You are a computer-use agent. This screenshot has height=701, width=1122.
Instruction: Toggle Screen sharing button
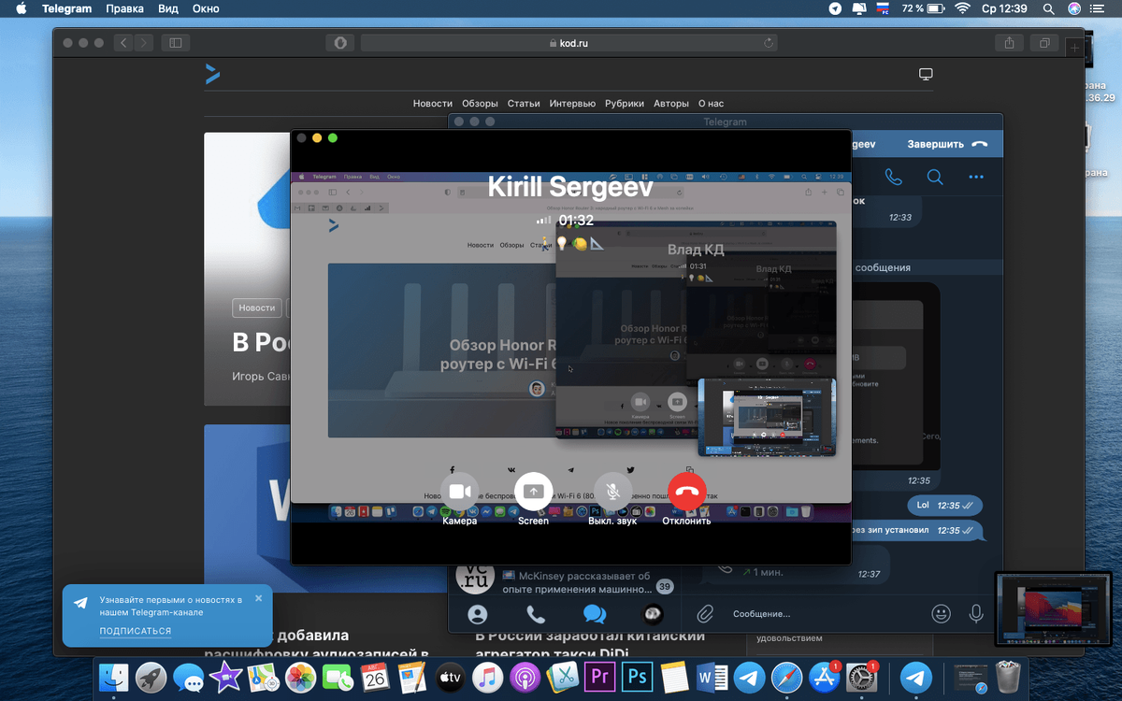[x=534, y=492]
